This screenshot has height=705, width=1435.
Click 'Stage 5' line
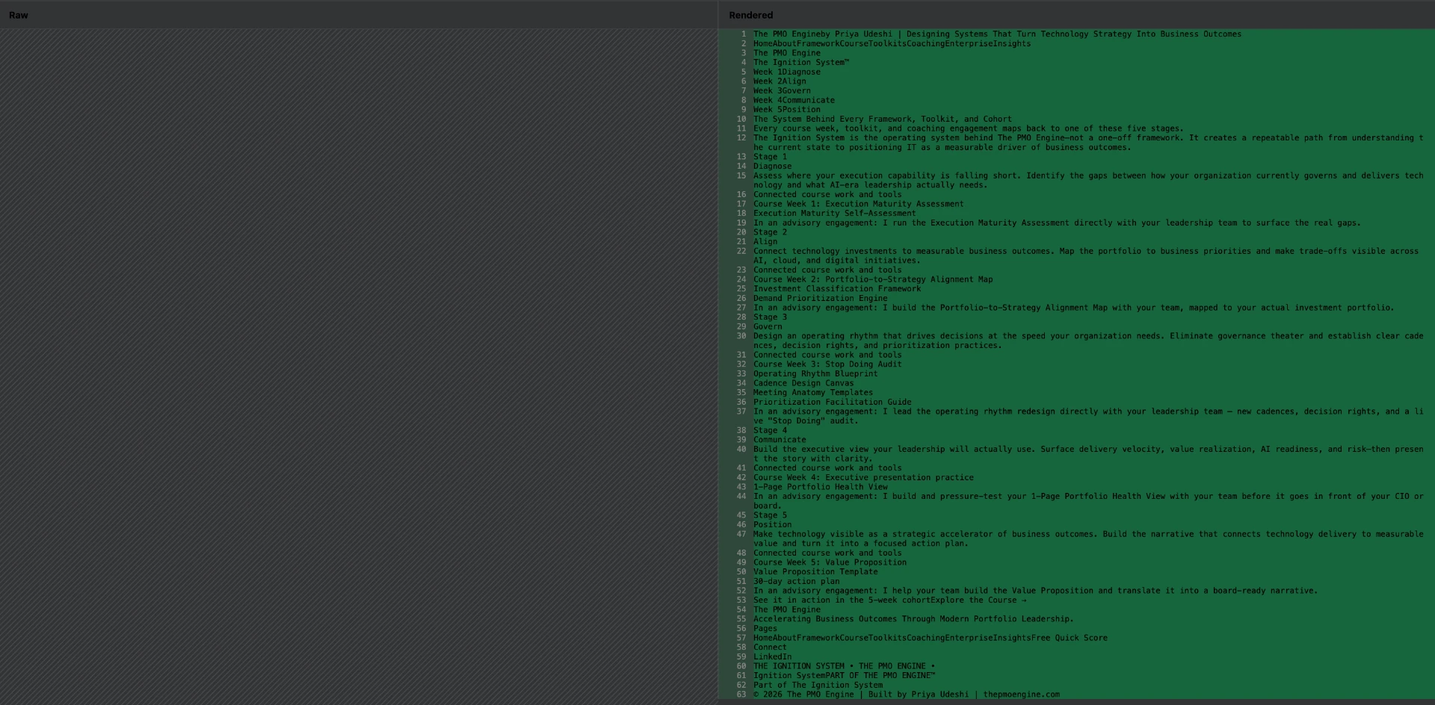tap(770, 515)
